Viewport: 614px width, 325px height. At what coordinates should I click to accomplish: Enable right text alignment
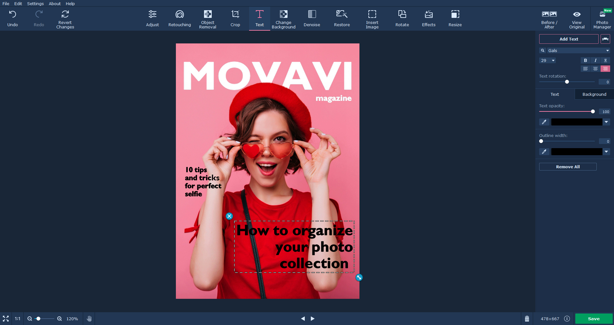tap(605, 69)
